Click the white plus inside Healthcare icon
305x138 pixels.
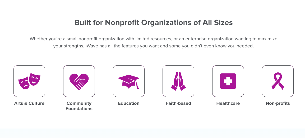pyautogui.click(x=228, y=81)
